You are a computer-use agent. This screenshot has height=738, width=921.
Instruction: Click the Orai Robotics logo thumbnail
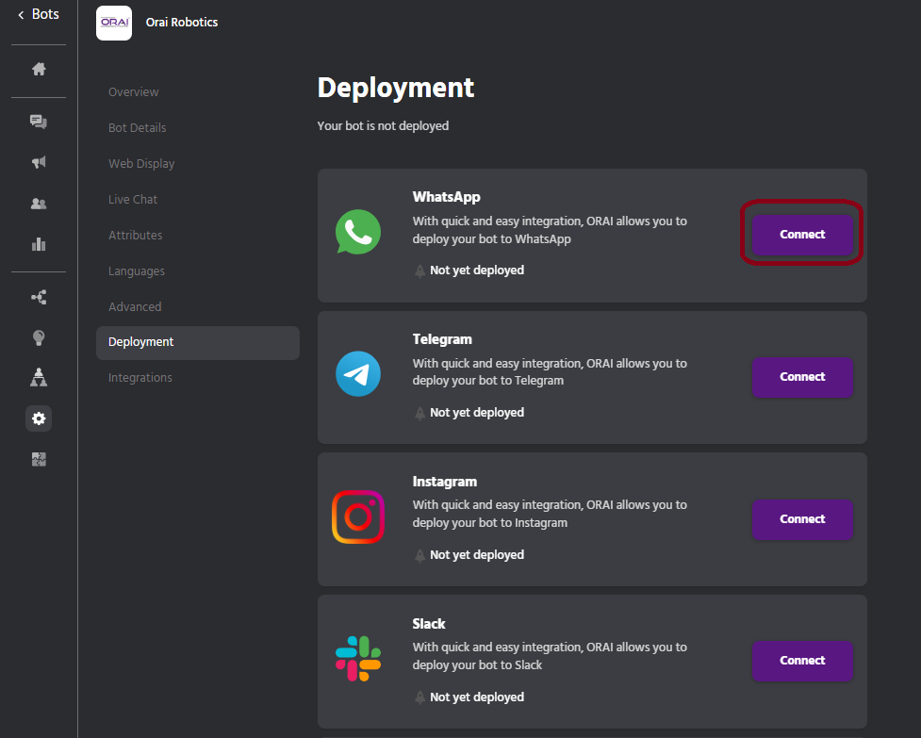(114, 23)
